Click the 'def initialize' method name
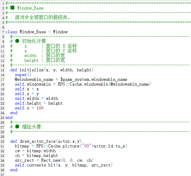The image size is (191, 176). pyautogui.click(x=32, y=70)
